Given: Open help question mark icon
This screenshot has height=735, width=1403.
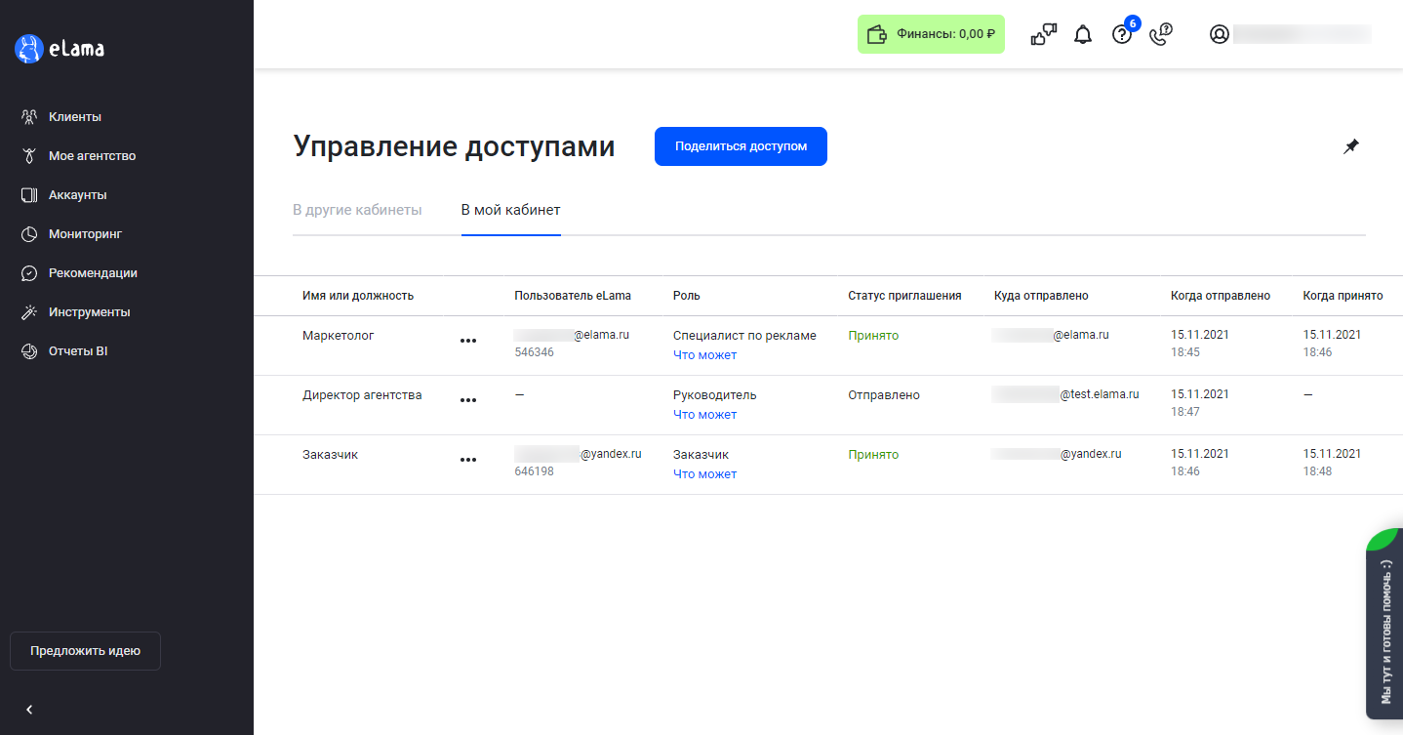Looking at the screenshot, I should [x=1122, y=35].
